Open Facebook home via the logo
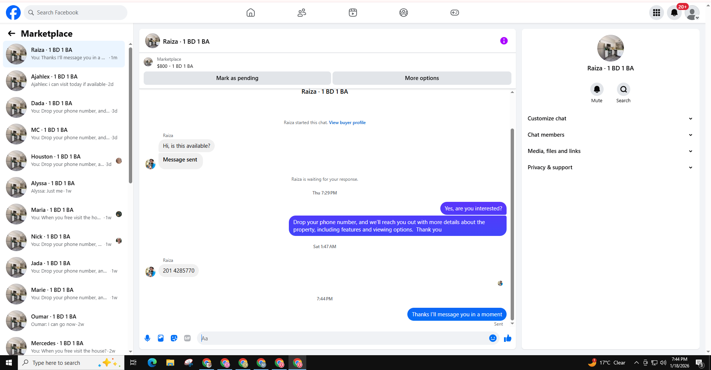The width and height of the screenshot is (711, 370). tap(13, 13)
